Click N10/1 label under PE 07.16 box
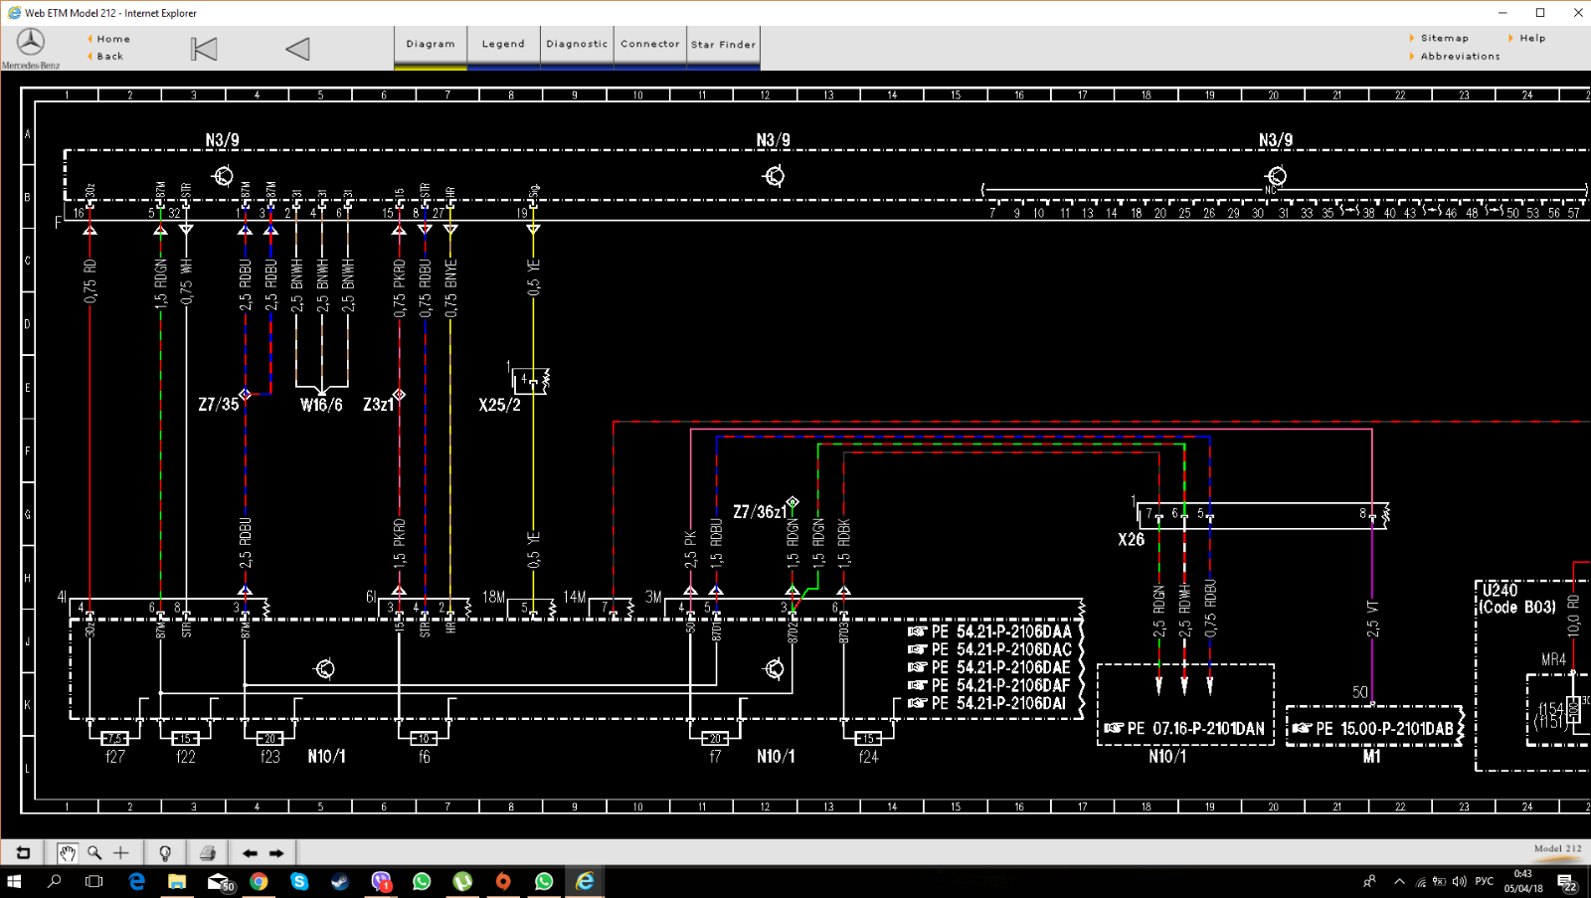 [x=1167, y=757]
